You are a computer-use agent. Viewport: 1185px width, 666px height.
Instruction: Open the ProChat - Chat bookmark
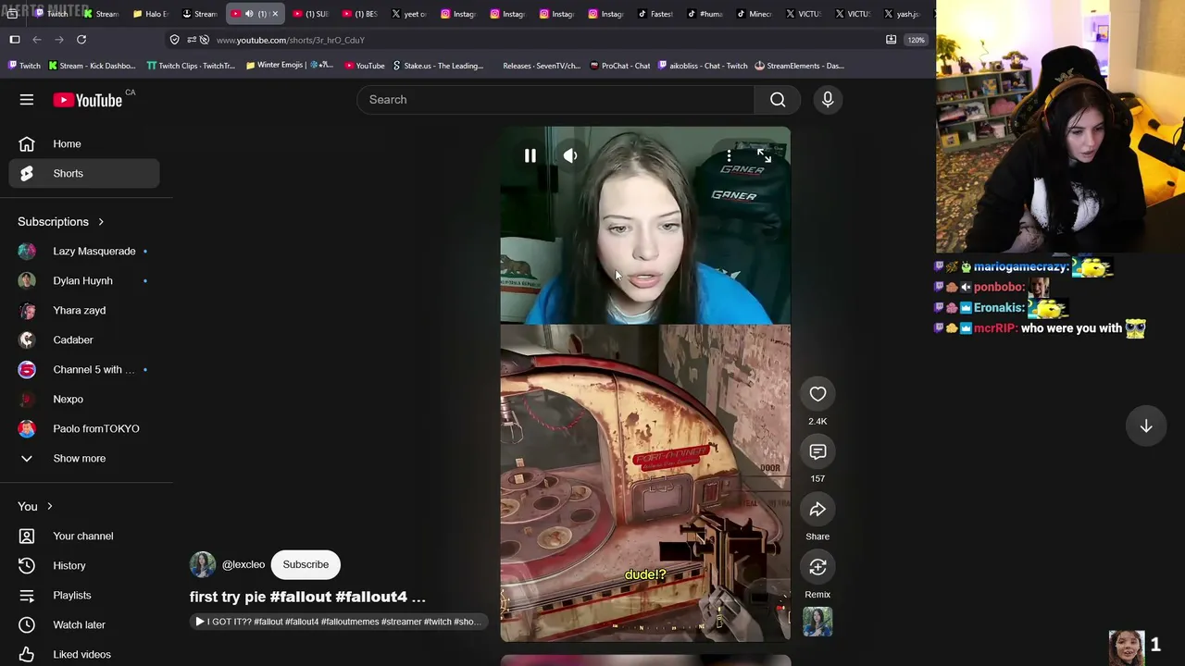(x=619, y=66)
